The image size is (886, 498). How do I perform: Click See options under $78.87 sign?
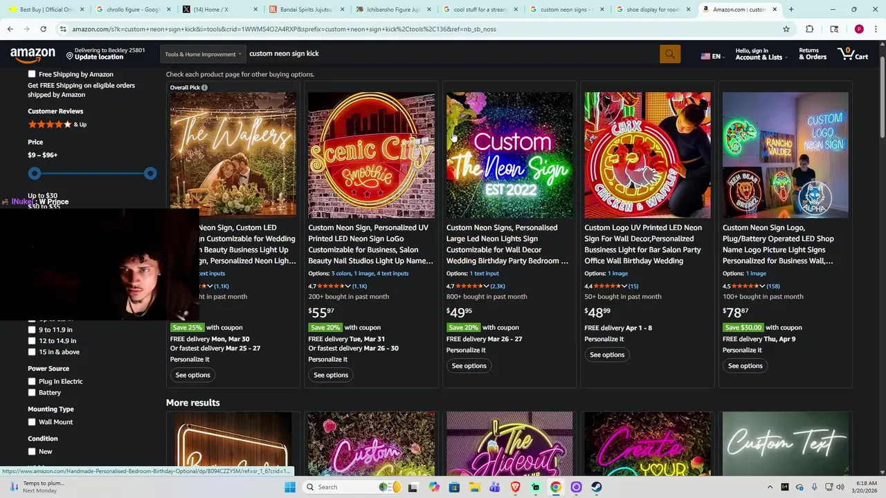point(745,366)
